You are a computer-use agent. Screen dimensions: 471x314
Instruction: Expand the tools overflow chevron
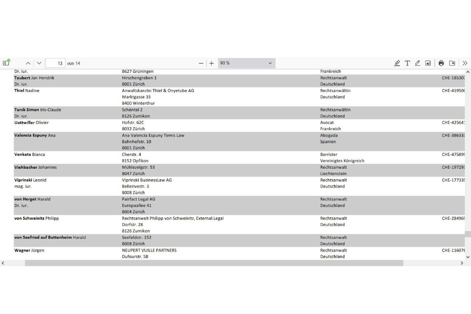pos(465,63)
